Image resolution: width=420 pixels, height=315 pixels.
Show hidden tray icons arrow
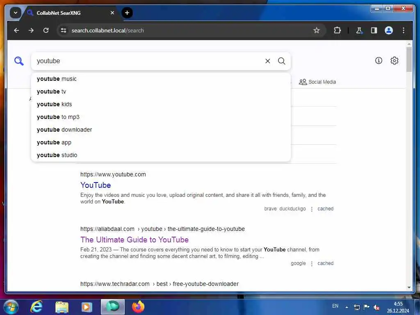click(x=347, y=307)
